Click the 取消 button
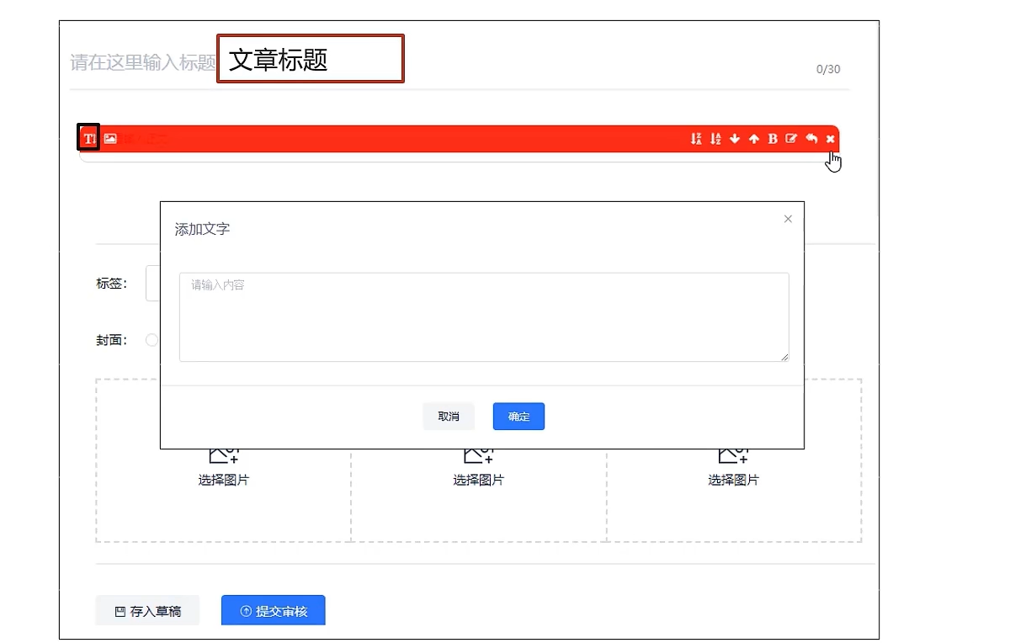This screenshot has width=1026, height=643. coord(449,417)
